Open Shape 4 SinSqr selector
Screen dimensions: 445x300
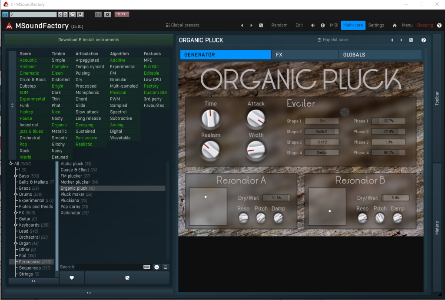tap(322, 152)
